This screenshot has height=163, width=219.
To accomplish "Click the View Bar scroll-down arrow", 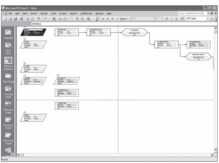I will 12,154.
